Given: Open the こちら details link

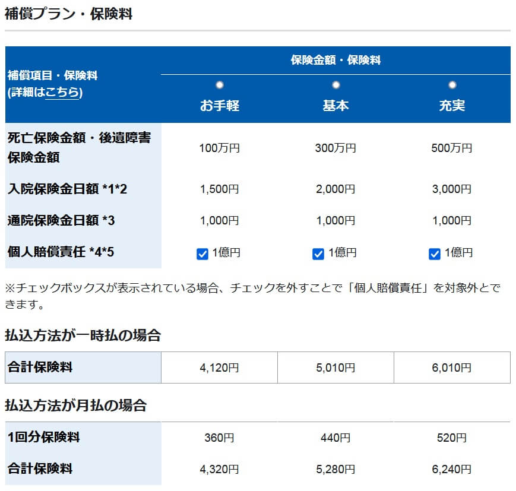Looking at the screenshot, I should point(62,93).
